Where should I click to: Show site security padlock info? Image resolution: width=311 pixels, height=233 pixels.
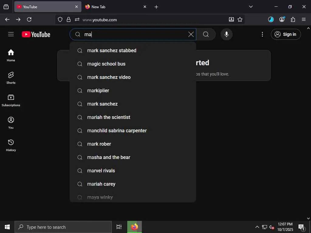coord(69,19)
